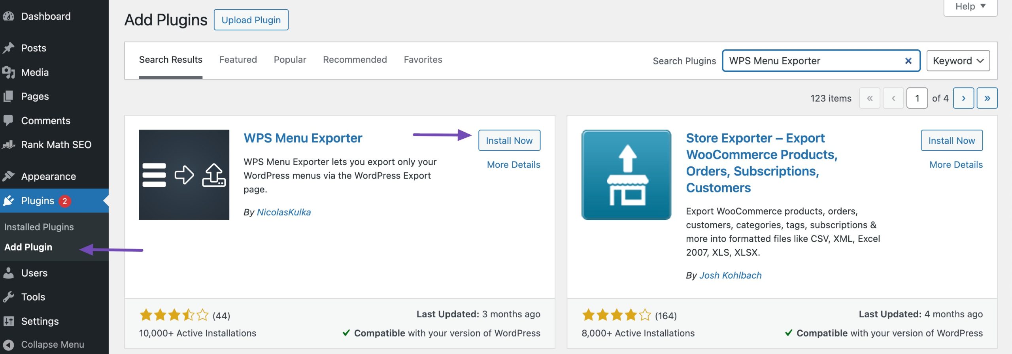The height and width of the screenshot is (354, 1012).
Task: Open Media menu item
Action: tap(54, 72)
